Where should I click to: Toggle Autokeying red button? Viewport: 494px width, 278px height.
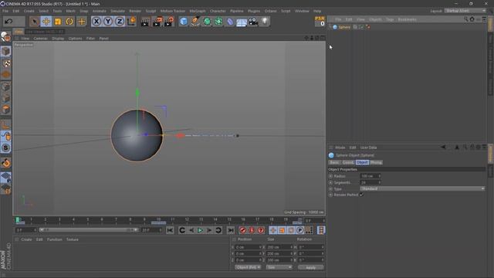(x=252, y=230)
